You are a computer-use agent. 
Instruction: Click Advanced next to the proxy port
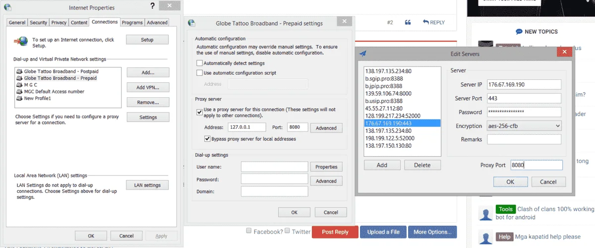(326, 128)
